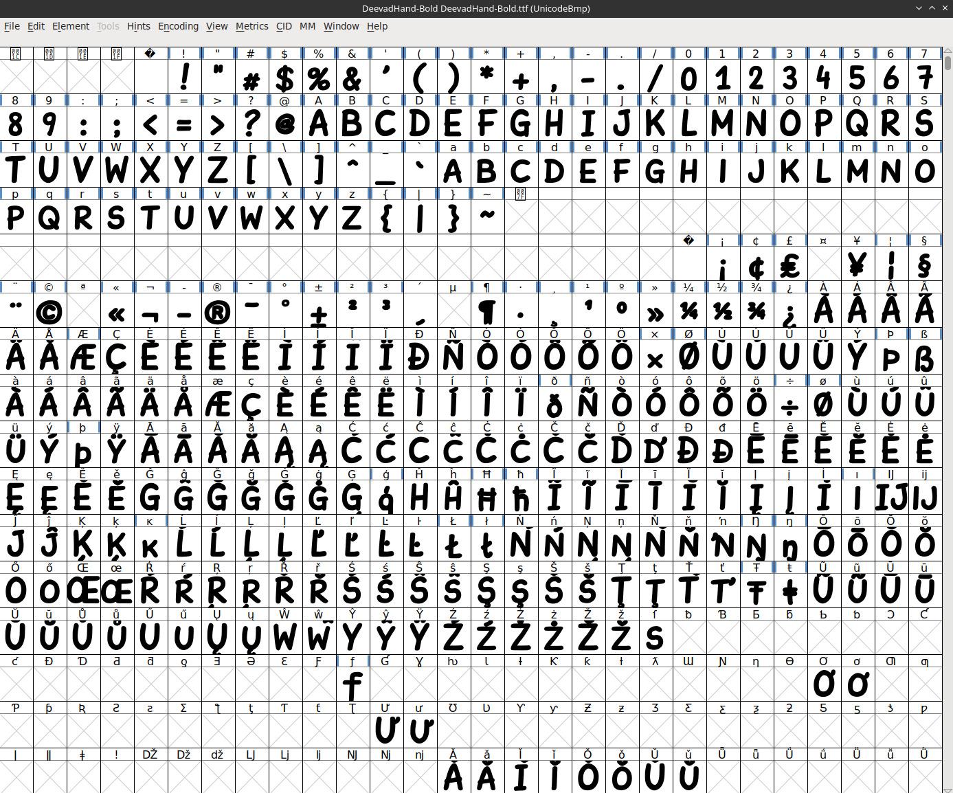Select the percent sign glyph cell
This screenshot has height=793, width=953.
pyautogui.click(x=318, y=78)
